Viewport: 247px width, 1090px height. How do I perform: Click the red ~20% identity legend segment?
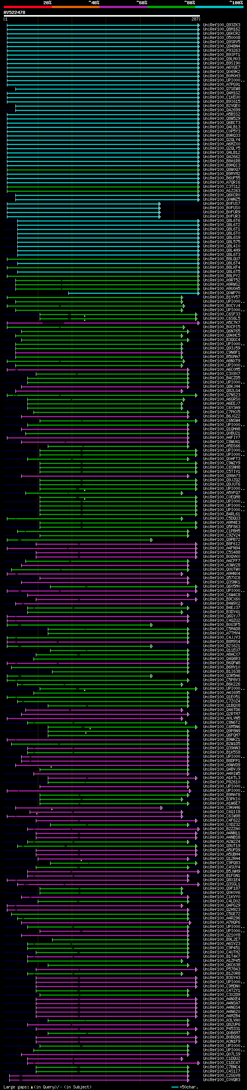pos(27,7)
